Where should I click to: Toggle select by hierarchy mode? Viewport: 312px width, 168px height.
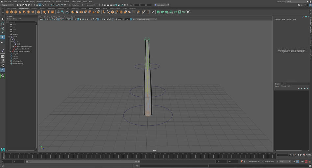(x=37, y=5)
